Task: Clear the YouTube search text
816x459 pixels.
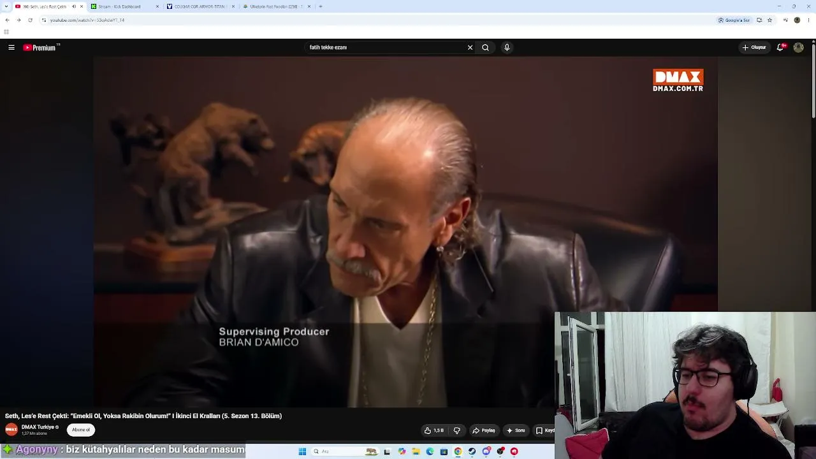Action: [470, 47]
